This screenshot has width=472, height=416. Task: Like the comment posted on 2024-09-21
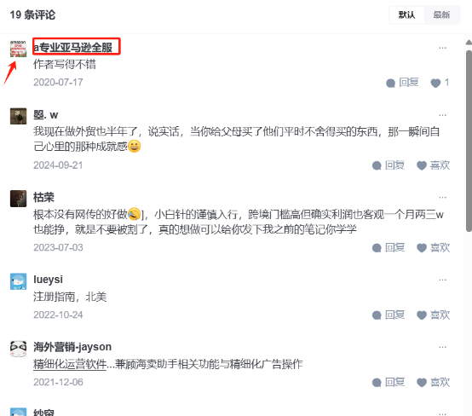click(x=433, y=165)
